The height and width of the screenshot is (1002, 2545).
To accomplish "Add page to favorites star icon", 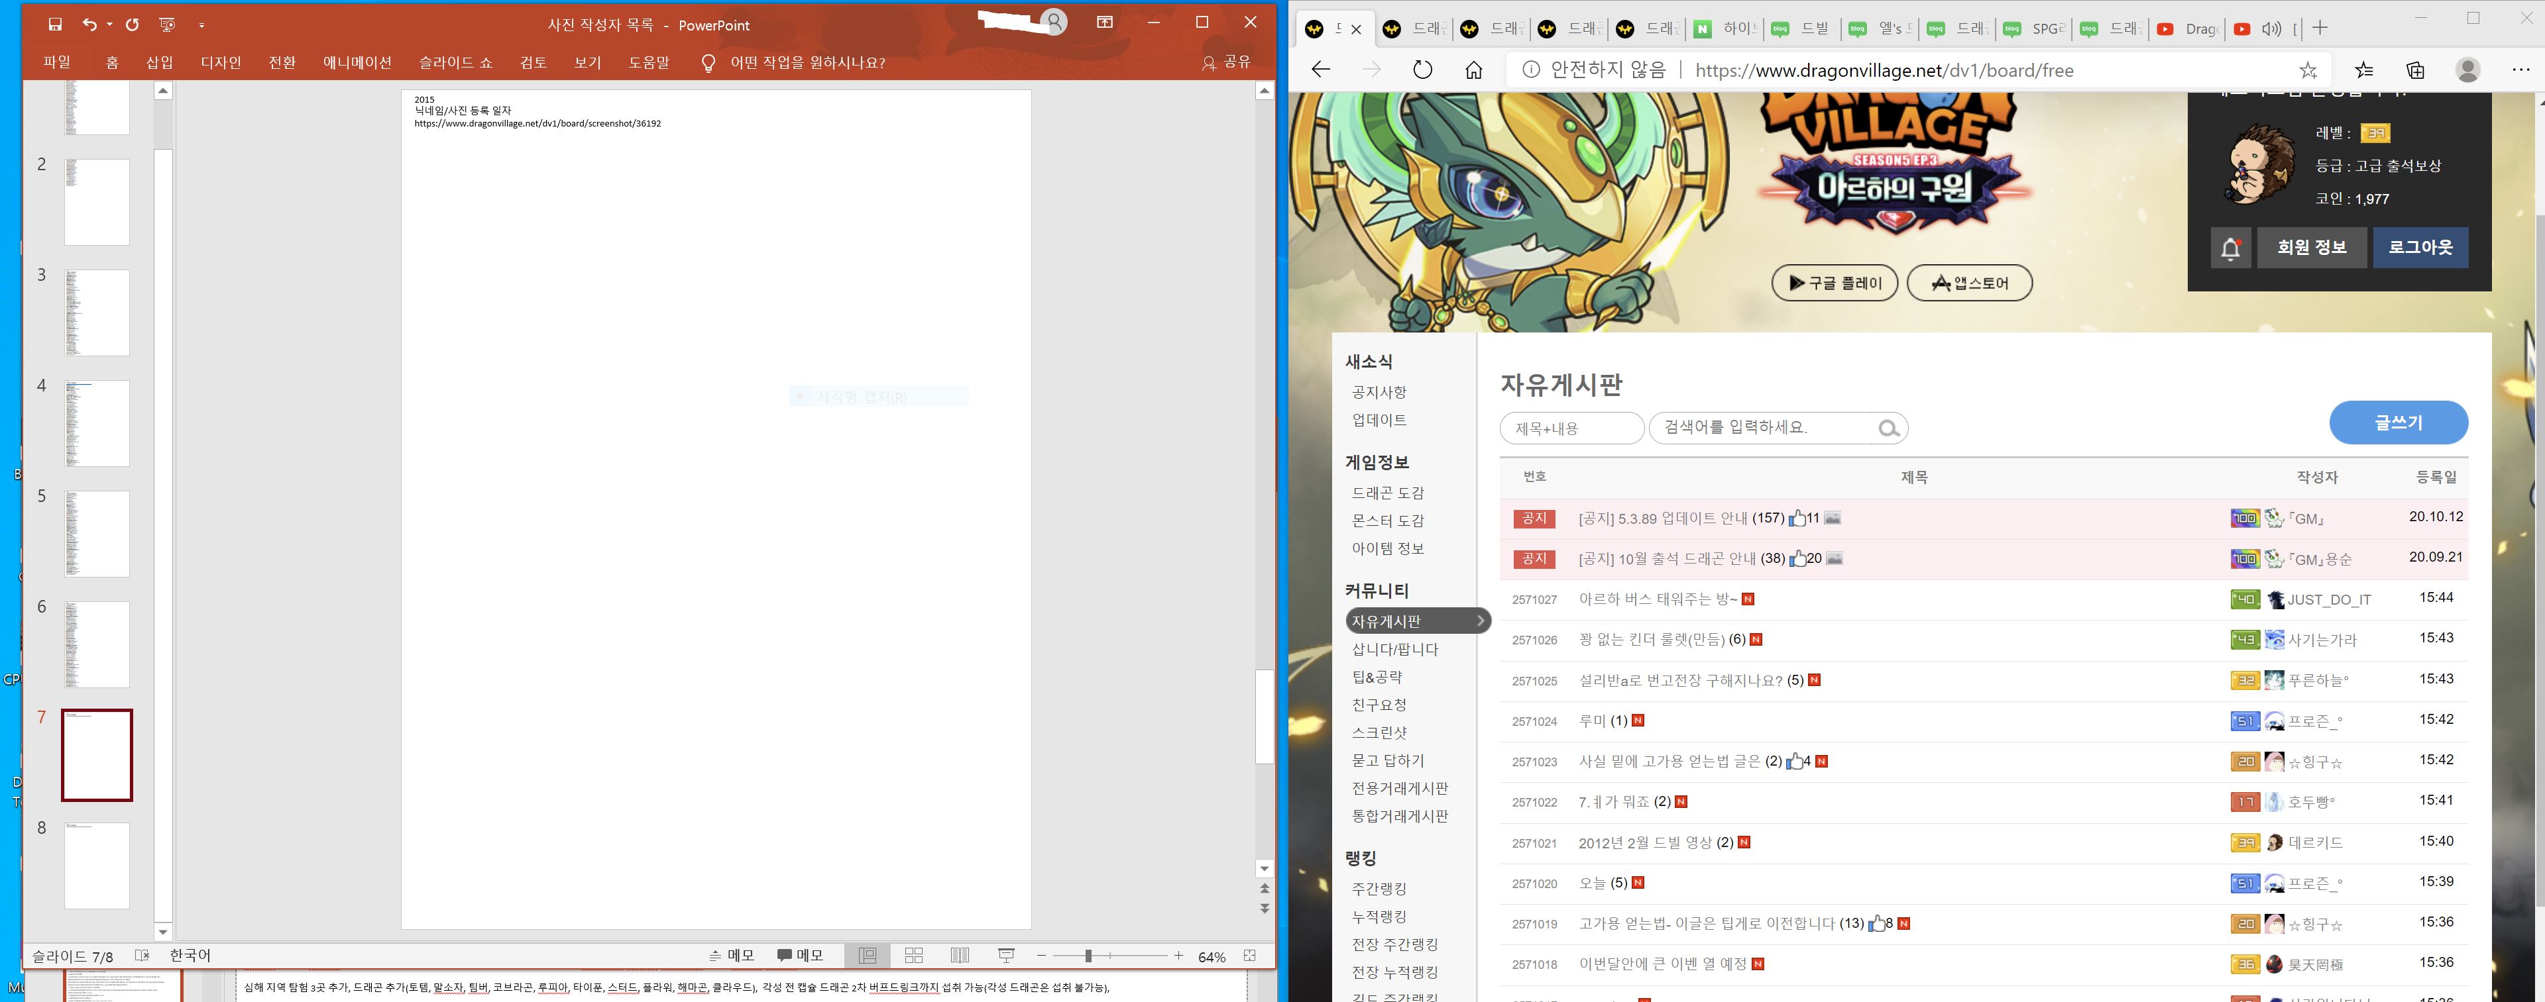I will (2307, 70).
